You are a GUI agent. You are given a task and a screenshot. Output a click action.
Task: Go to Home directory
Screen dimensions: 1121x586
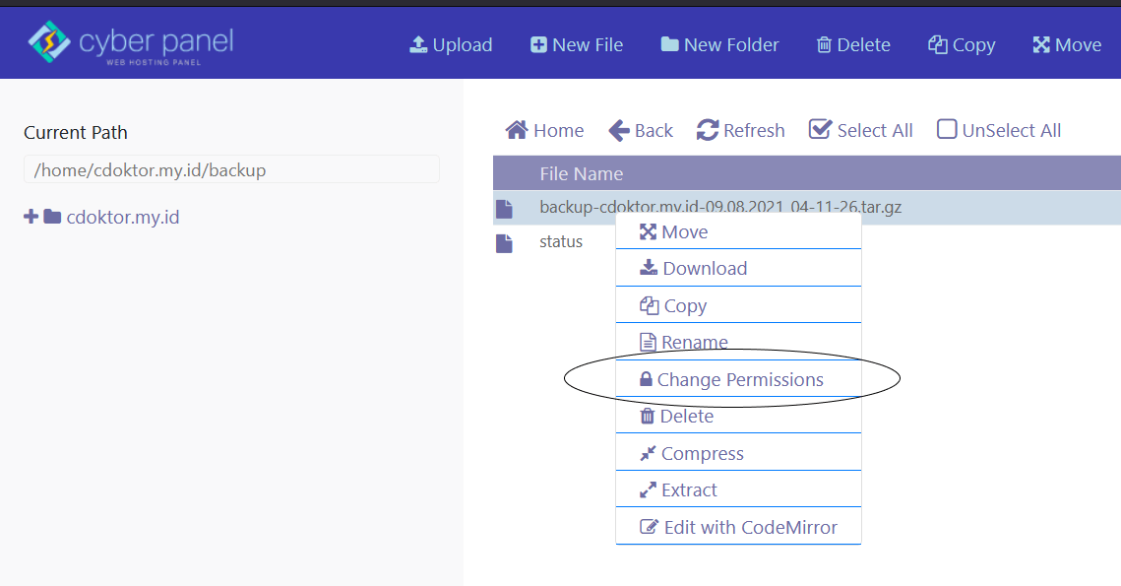coord(544,131)
